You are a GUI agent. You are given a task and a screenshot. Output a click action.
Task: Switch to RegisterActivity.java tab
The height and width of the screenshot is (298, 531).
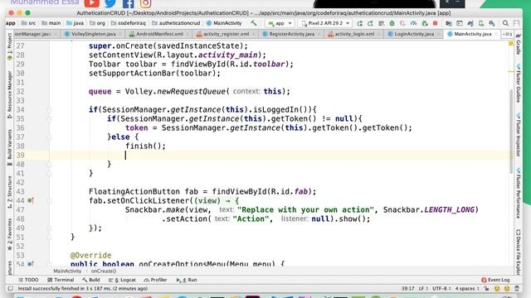click(291, 34)
